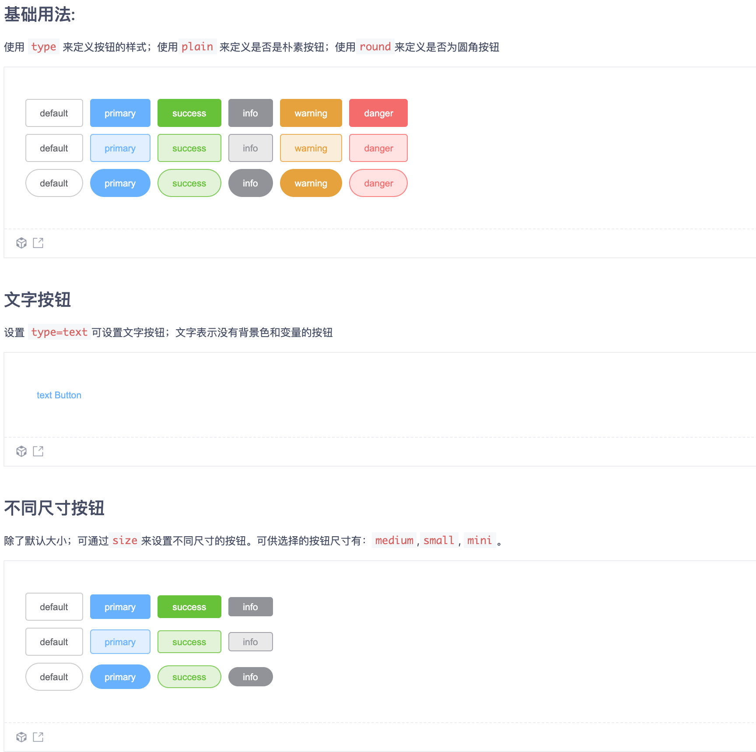Click round success button in 不同尺寸按钮 demo
This screenshot has width=756, height=752.
(x=189, y=677)
